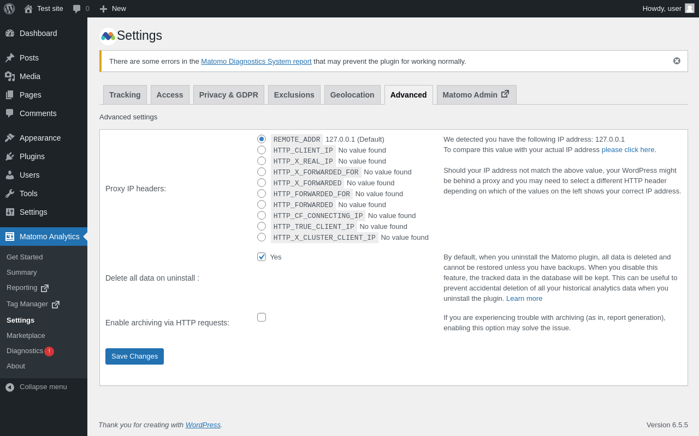The width and height of the screenshot is (699, 436).
Task: Click the red Diagnostics alert badge
Action: 49,352
